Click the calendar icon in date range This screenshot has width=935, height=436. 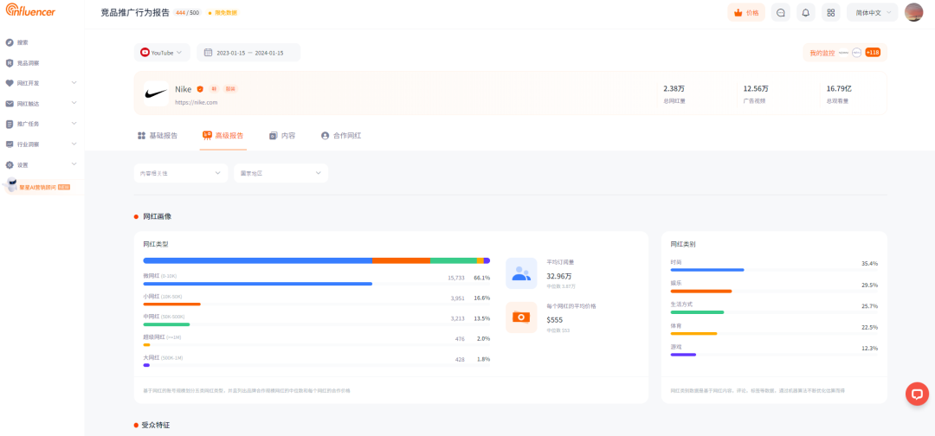208,53
